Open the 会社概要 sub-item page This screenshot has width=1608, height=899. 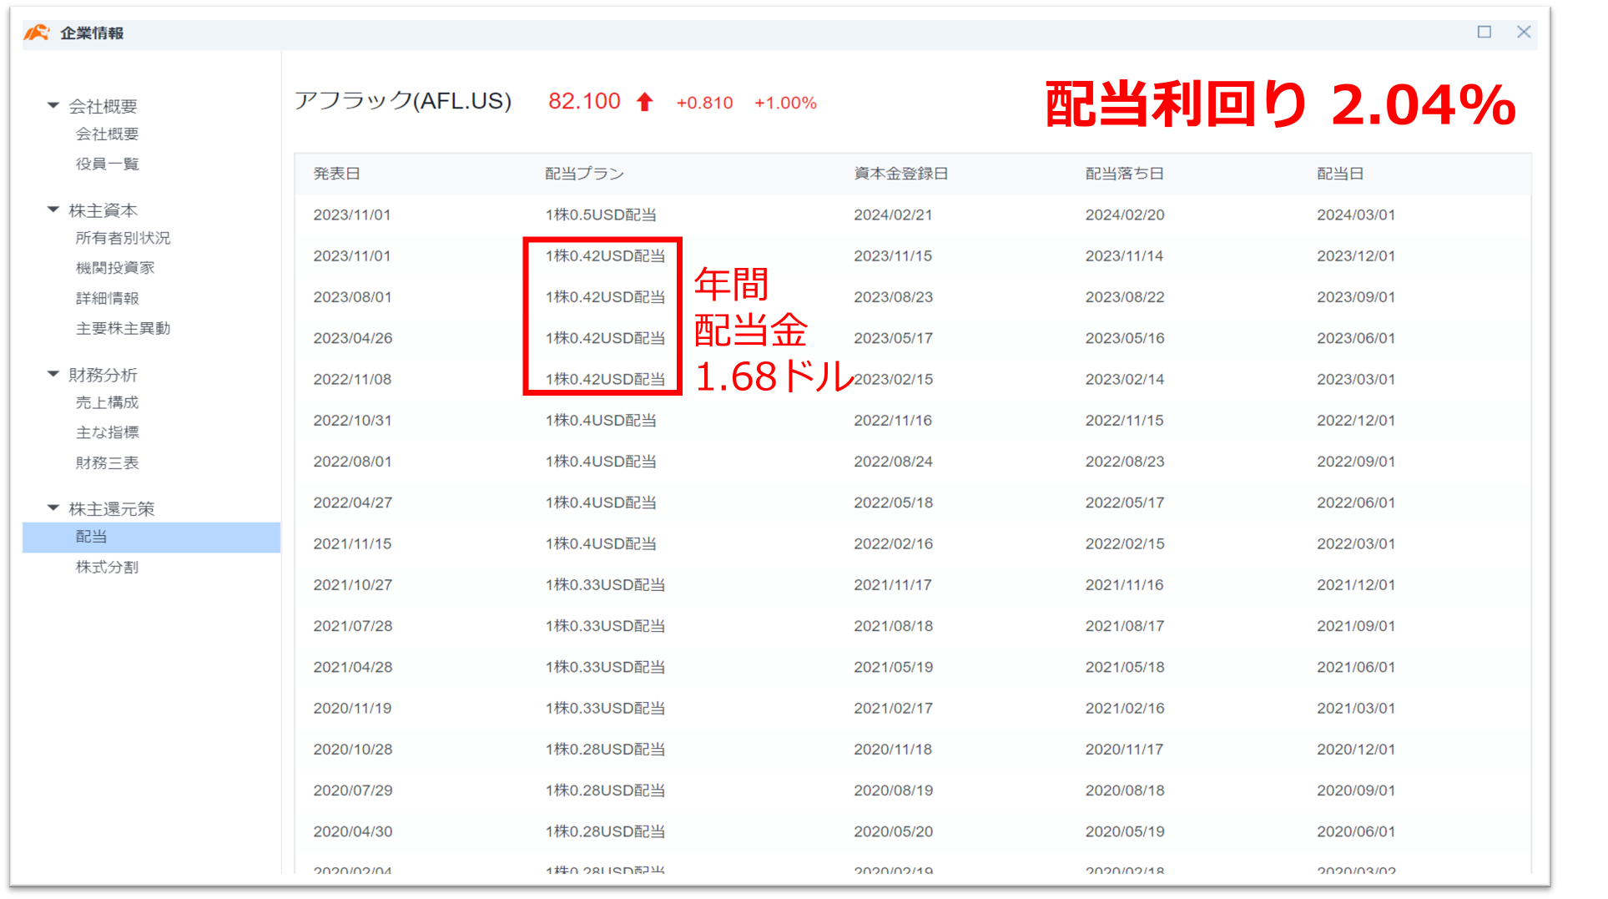click(107, 134)
